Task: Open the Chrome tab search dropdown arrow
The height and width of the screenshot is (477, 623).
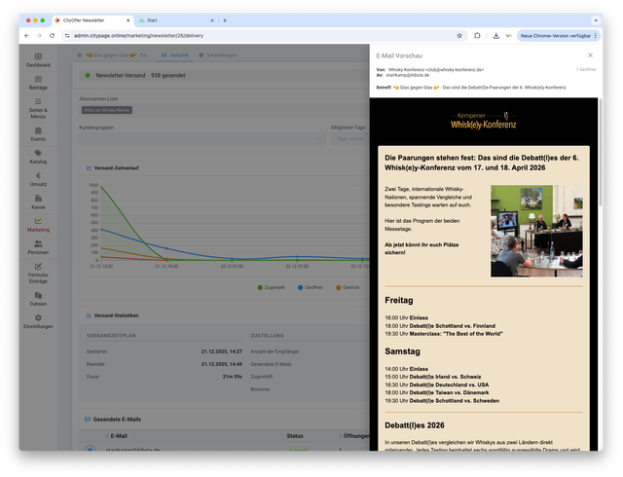Action: (x=596, y=19)
